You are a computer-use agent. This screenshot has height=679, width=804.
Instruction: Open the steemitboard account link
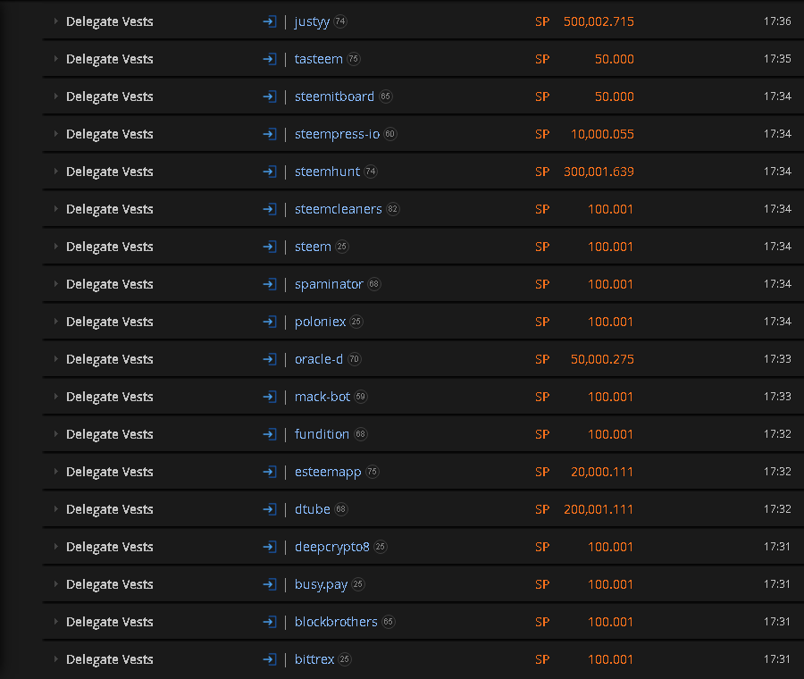[x=334, y=96]
